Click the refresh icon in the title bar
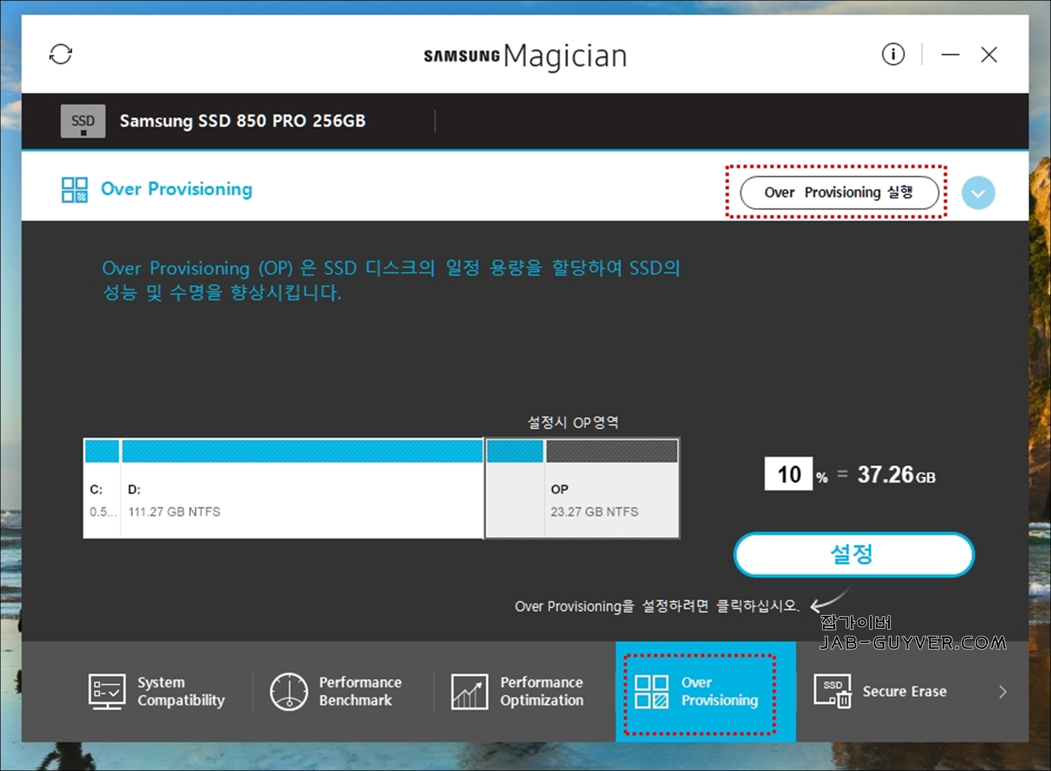 point(61,54)
